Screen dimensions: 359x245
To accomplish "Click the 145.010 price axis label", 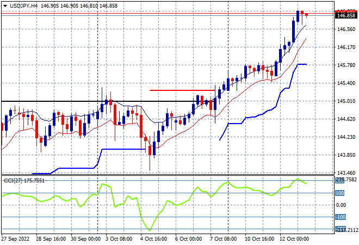I will (x=346, y=101).
